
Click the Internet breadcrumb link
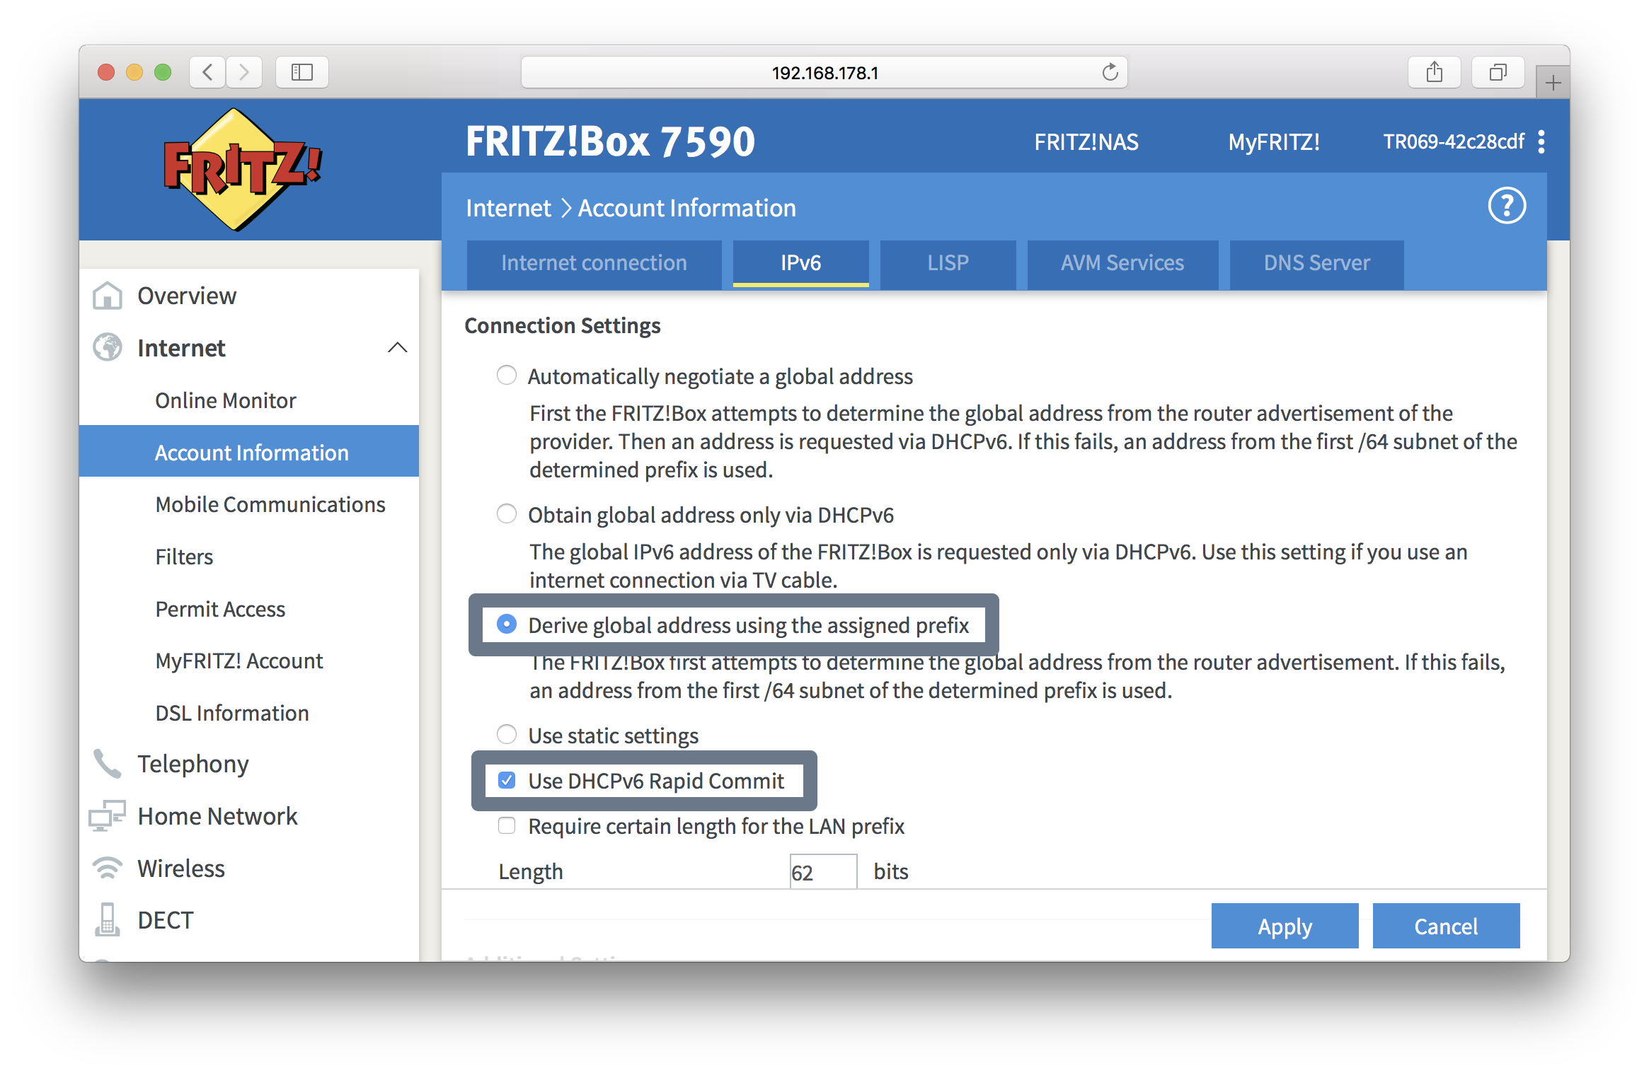tap(508, 208)
